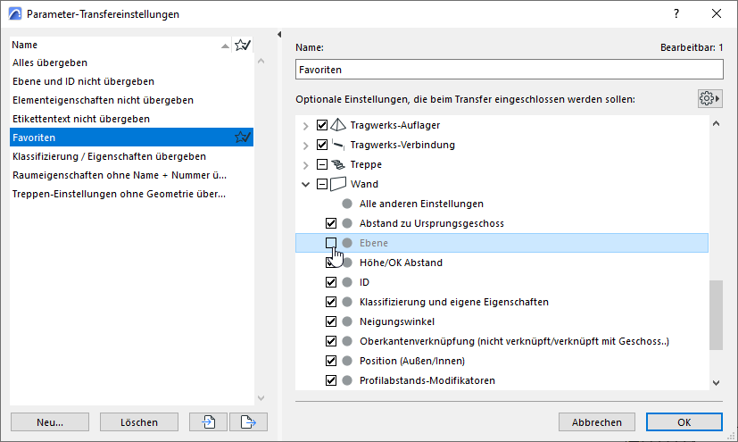Uncheck the Neigungswinkel checkbox
This screenshot has height=442, width=738.
click(331, 321)
